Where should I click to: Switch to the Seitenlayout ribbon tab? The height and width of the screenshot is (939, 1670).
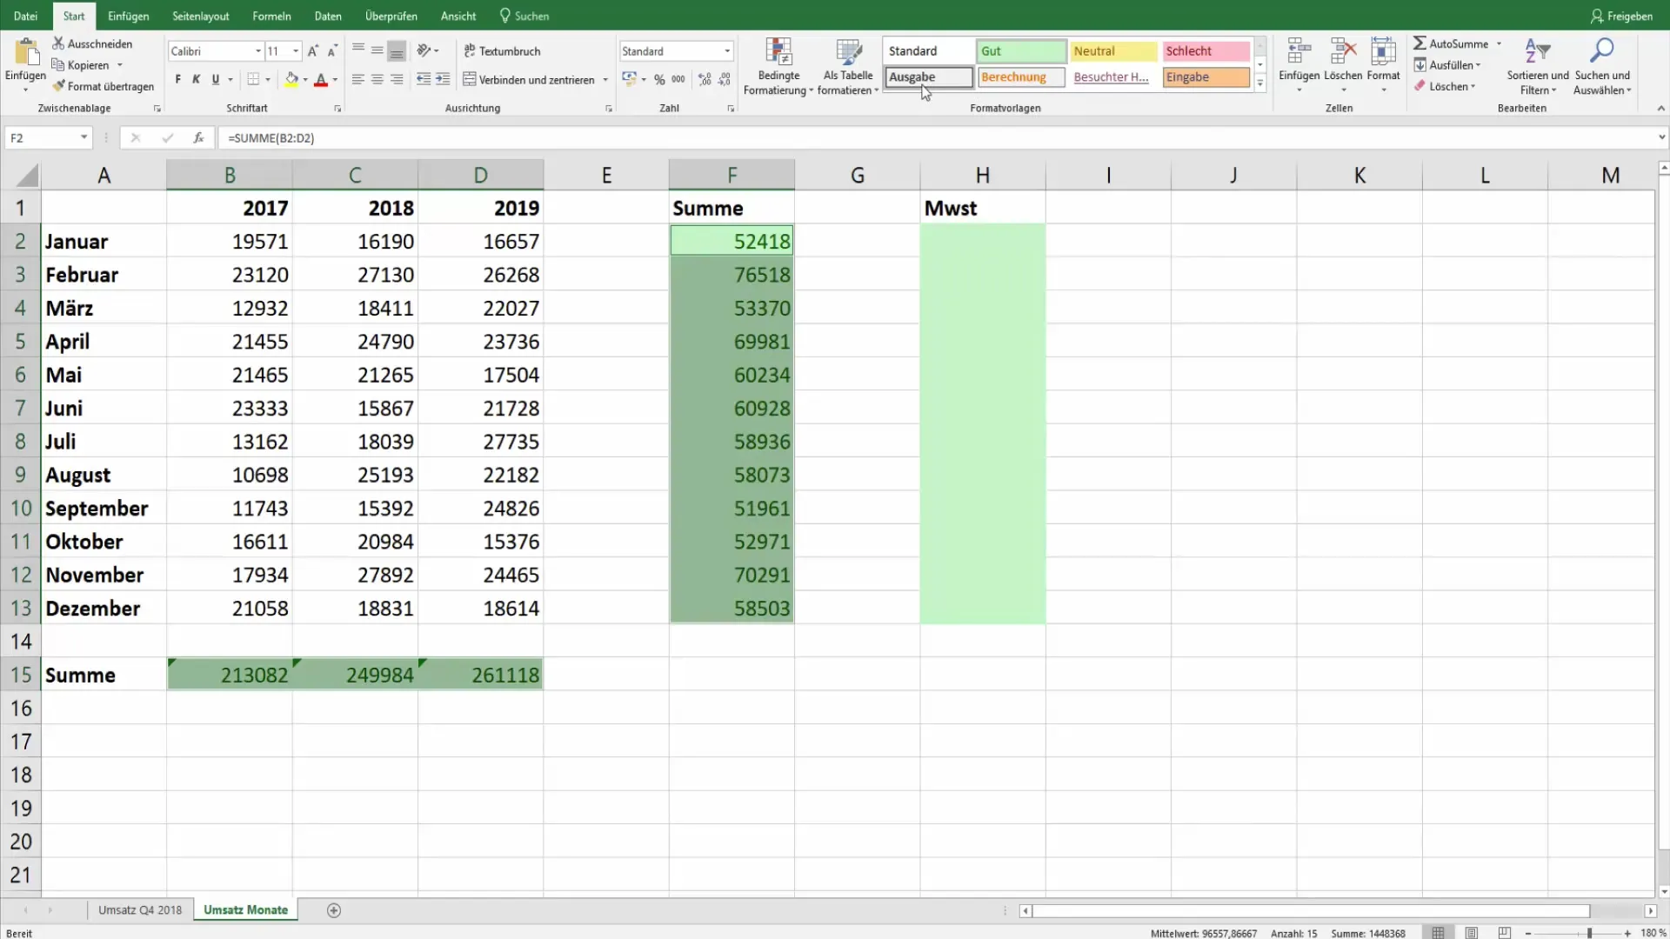[x=201, y=16]
